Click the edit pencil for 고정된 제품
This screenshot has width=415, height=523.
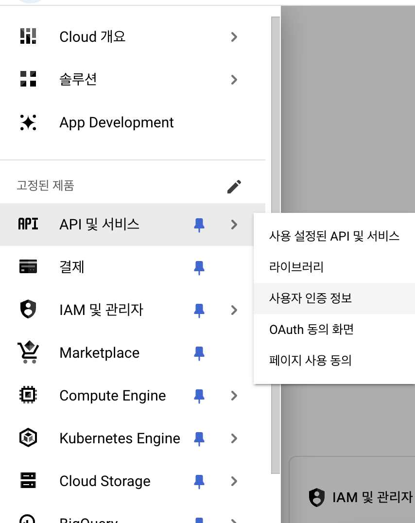point(234,186)
